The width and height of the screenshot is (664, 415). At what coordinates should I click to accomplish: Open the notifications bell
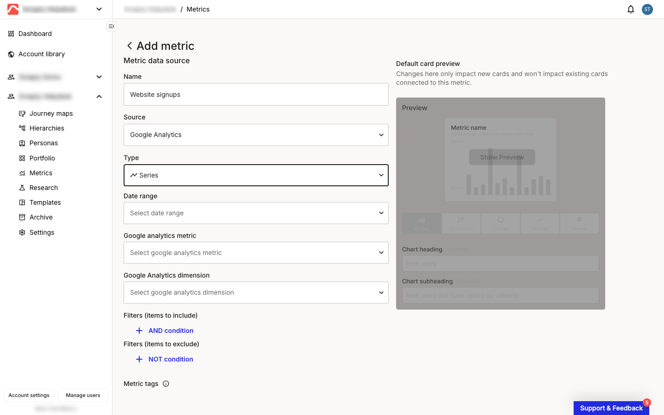tap(631, 9)
